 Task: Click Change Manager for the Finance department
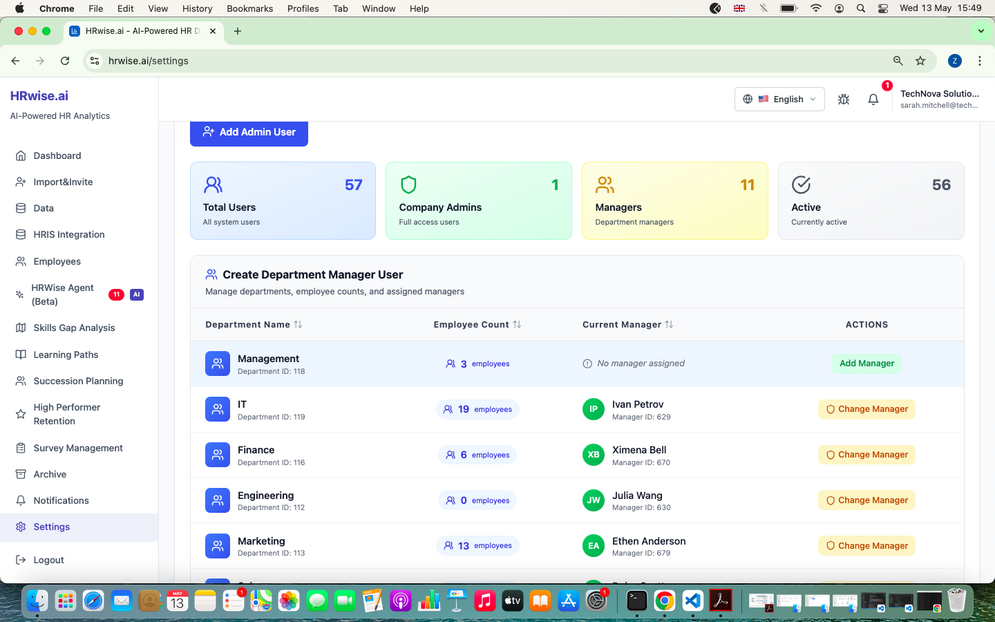tap(866, 455)
